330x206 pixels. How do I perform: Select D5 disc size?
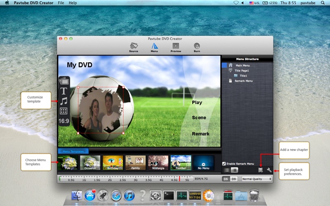tap(226, 179)
